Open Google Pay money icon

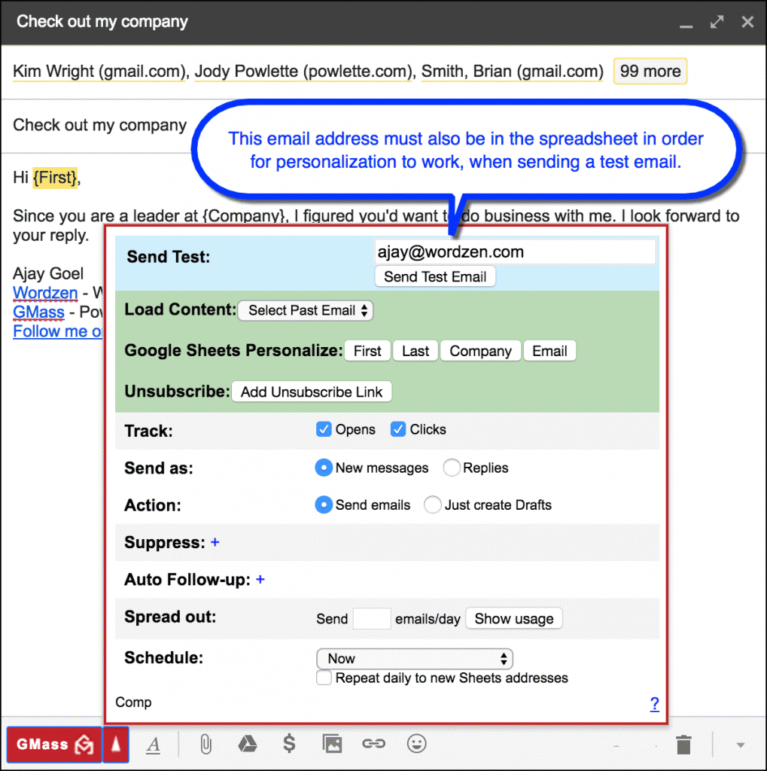click(x=290, y=744)
